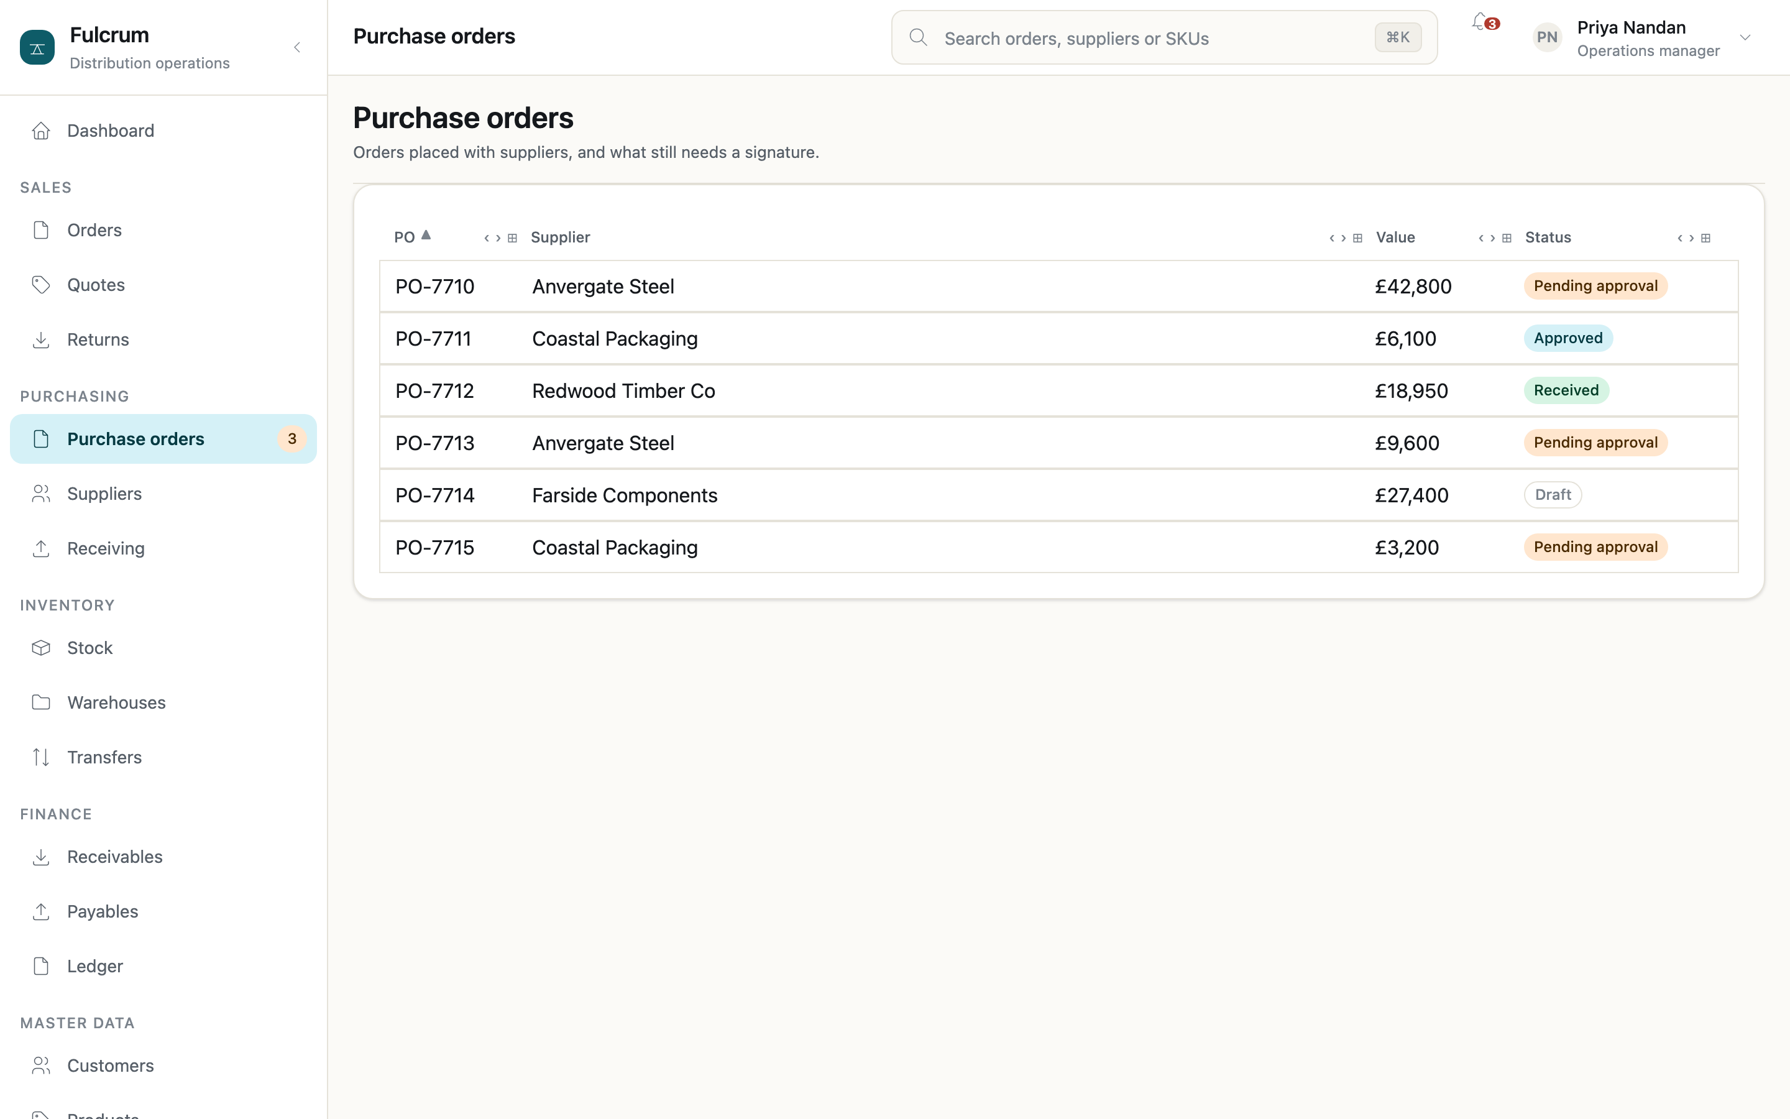1790x1119 pixels.
Task: Click the Fulcrum logo icon
Action: 37,47
